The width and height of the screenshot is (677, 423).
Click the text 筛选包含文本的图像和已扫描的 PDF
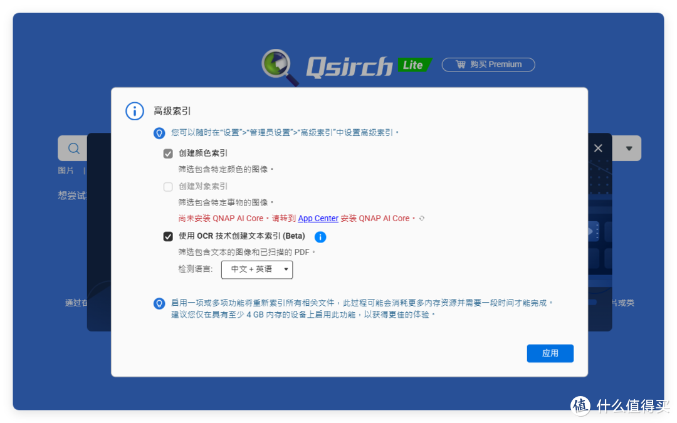(246, 252)
